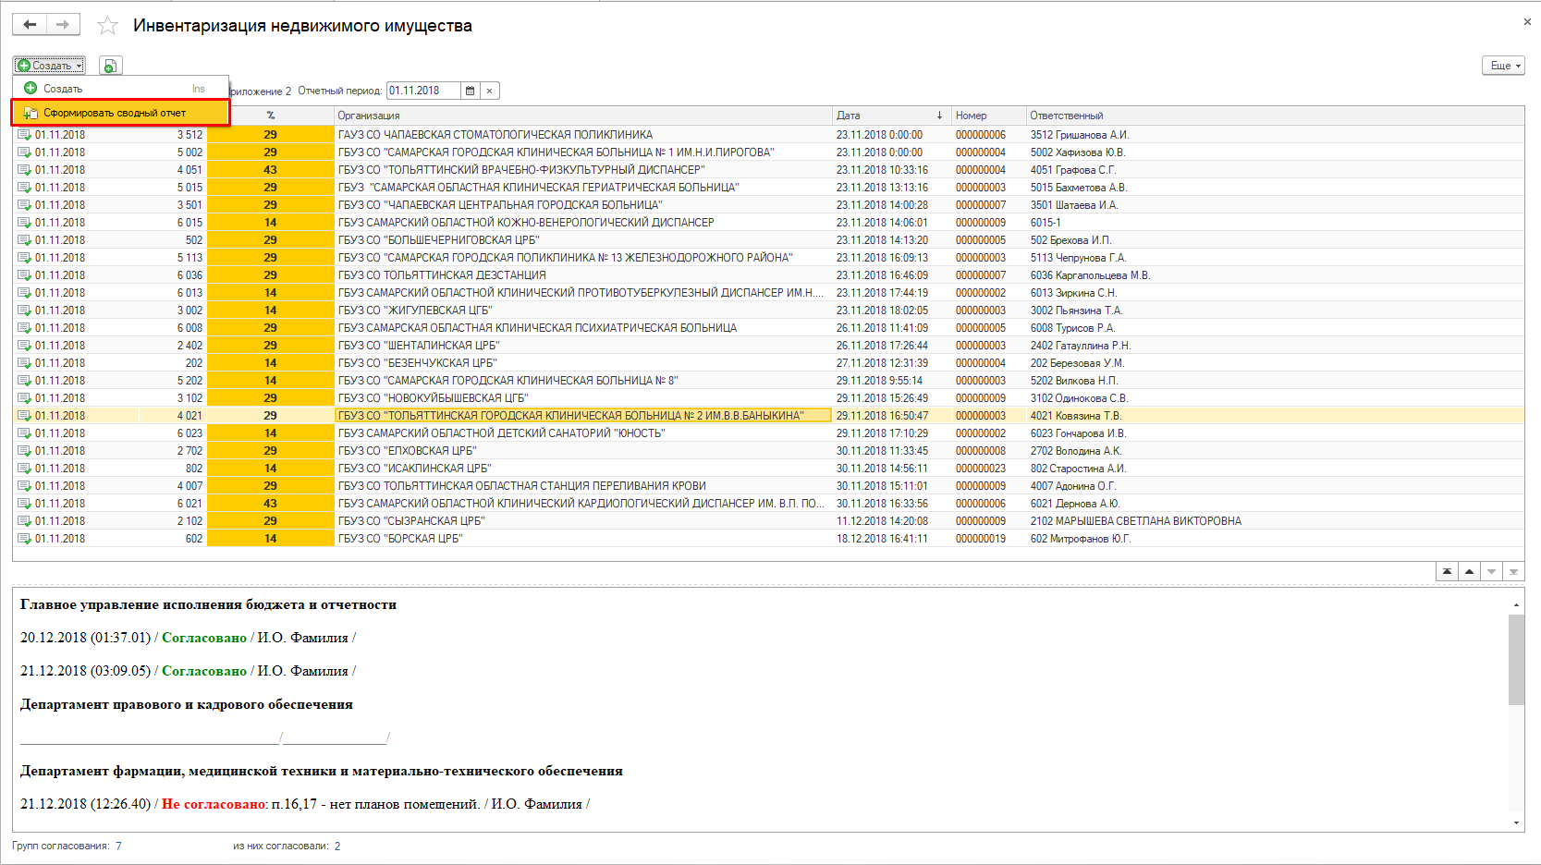Click the Организация column header
The image size is (1541, 865).
tap(582, 116)
